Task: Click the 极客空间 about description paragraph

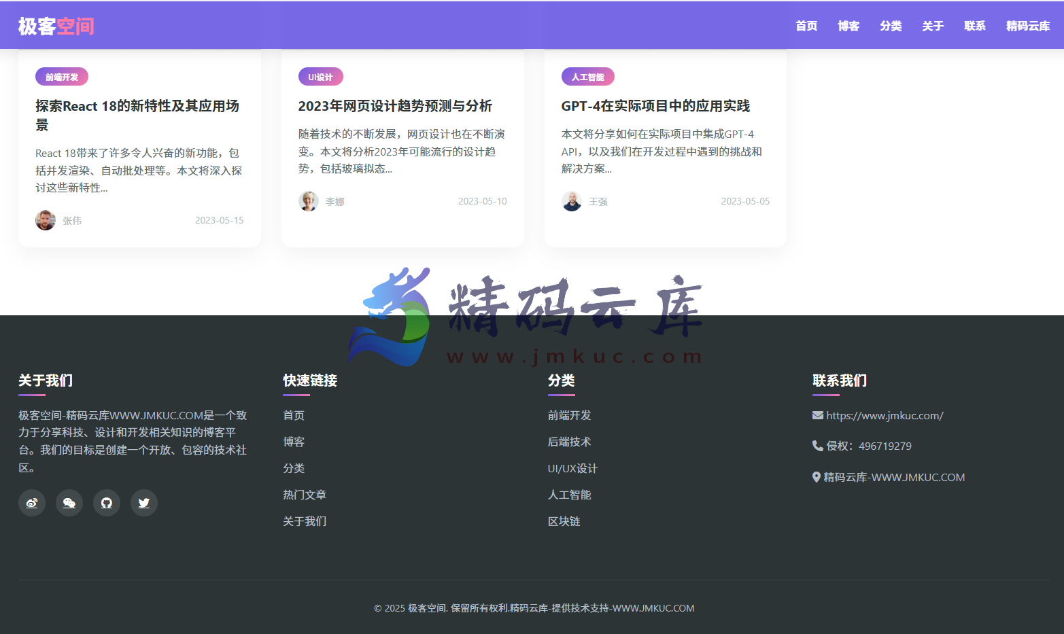Action: [133, 441]
